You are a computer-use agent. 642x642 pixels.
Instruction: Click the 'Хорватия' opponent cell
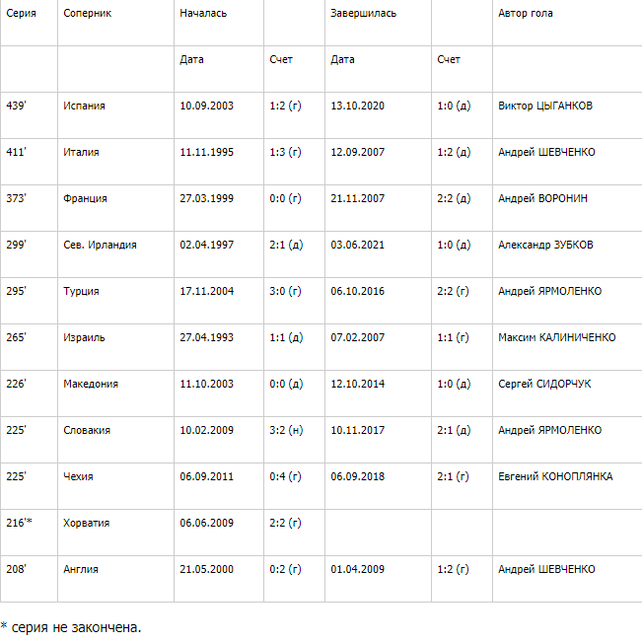click(87, 523)
